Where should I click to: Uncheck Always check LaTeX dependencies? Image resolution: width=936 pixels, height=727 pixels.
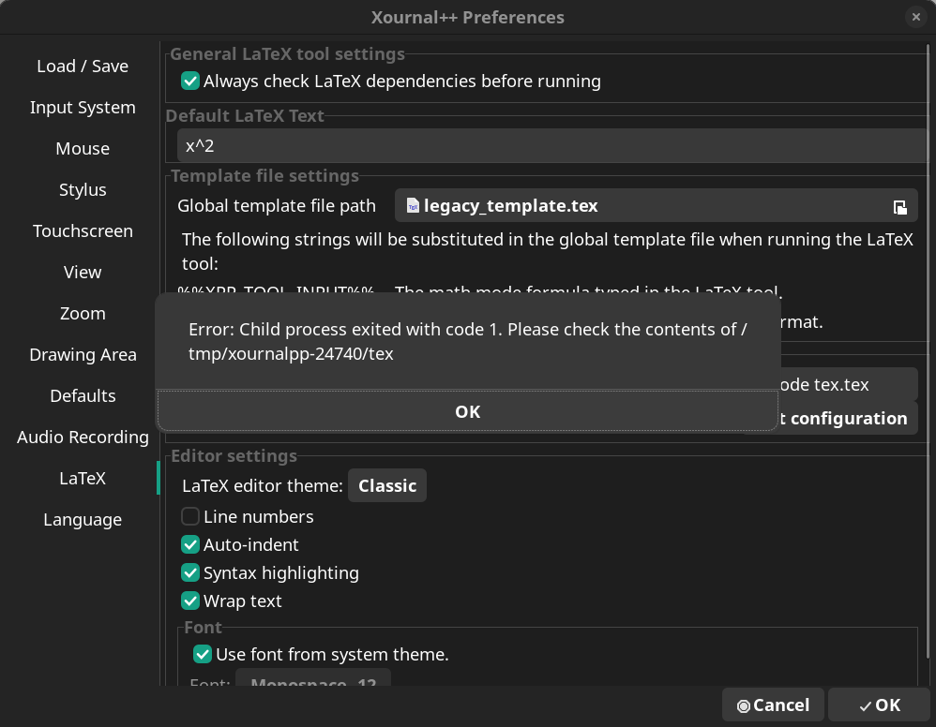point(189,81)
